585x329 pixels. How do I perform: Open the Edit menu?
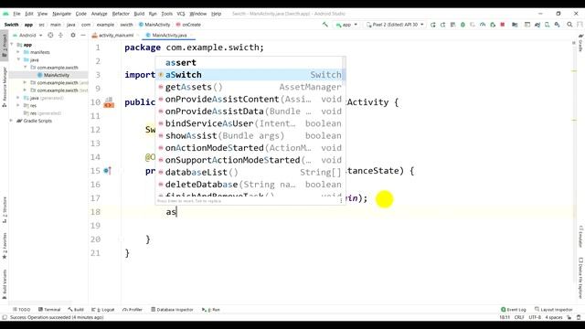pyautogui.click(x=29, y=14)
